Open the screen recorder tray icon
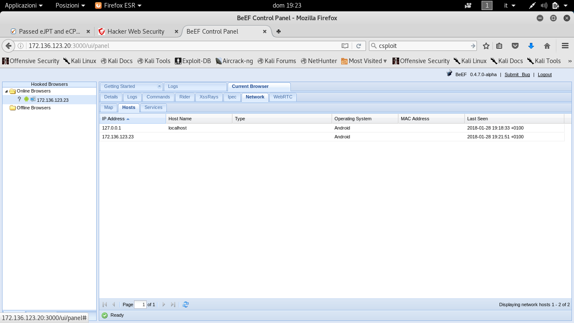Image resolution: width=574 pixels, height=323 pixels. pyautogui.click(x=468, y=5)
